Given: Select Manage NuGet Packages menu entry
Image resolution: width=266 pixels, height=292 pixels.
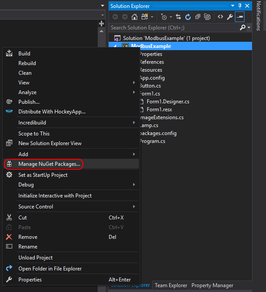Looking at the screenshot, I should coord(49,164).
